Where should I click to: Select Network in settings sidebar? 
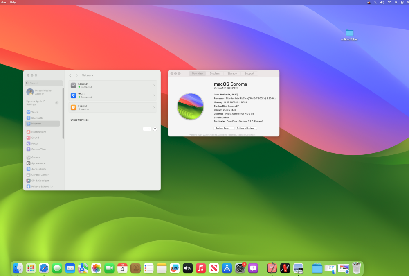pos(43,124)
